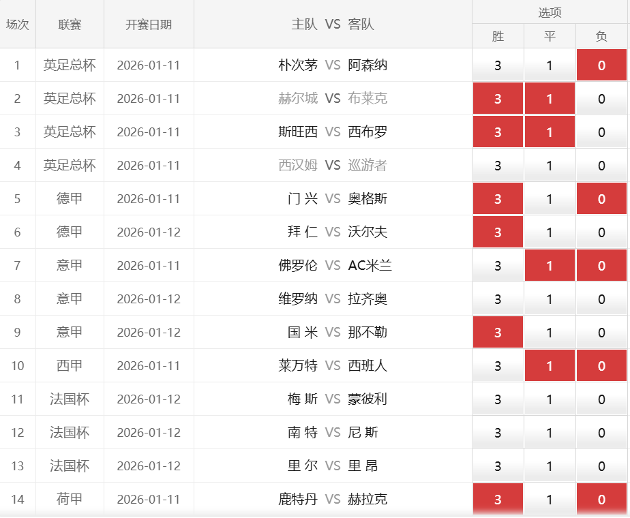The image size is (630, 518).
Task: Select 平 (1) for 拜仁 vs 沃尔夫
Action: point(550,232)
